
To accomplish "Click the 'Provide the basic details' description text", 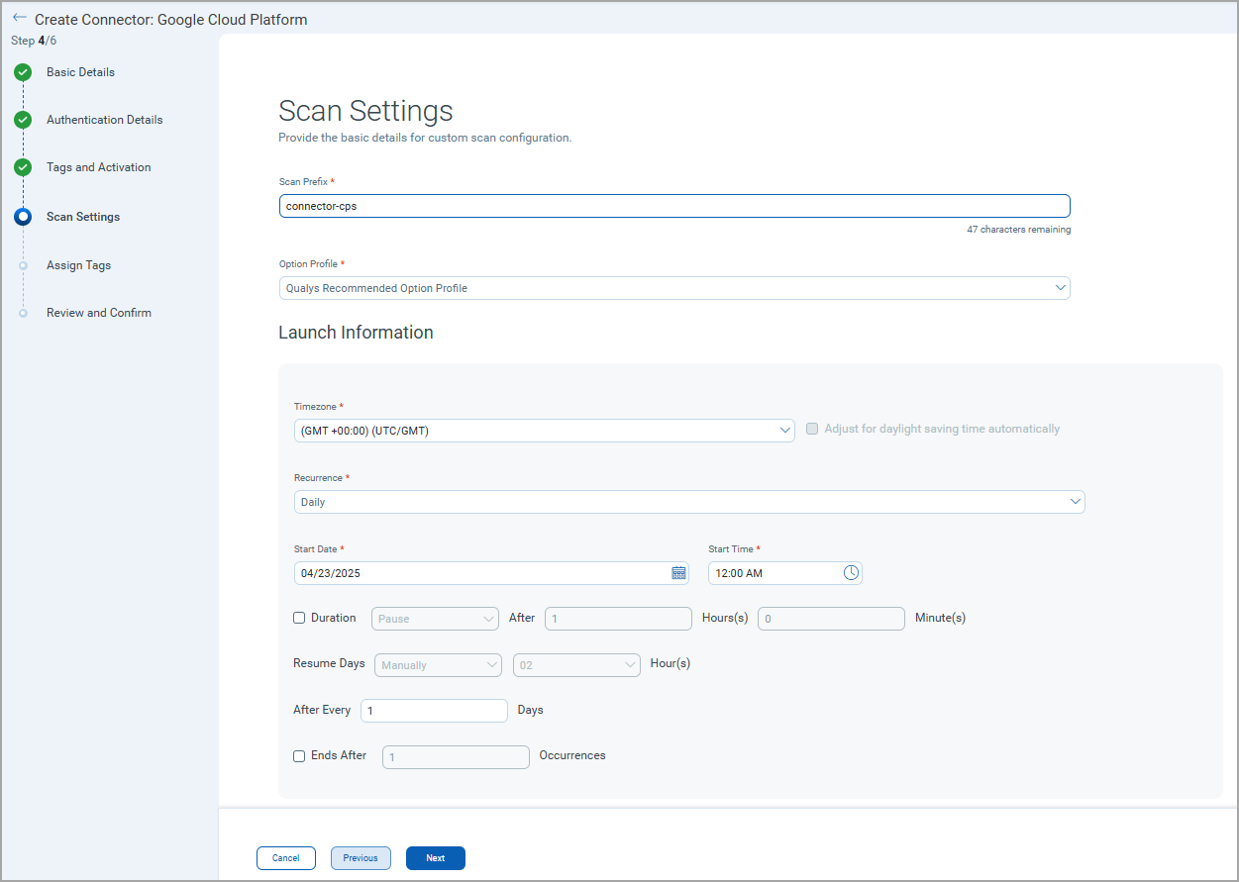I will [425, 138].
